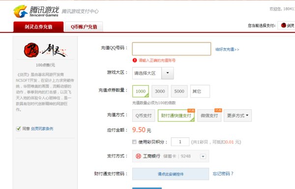This screenshot has height=189, width=295.
Task: Click the red error icon under QQ field
Action: (x=135, y=60)
